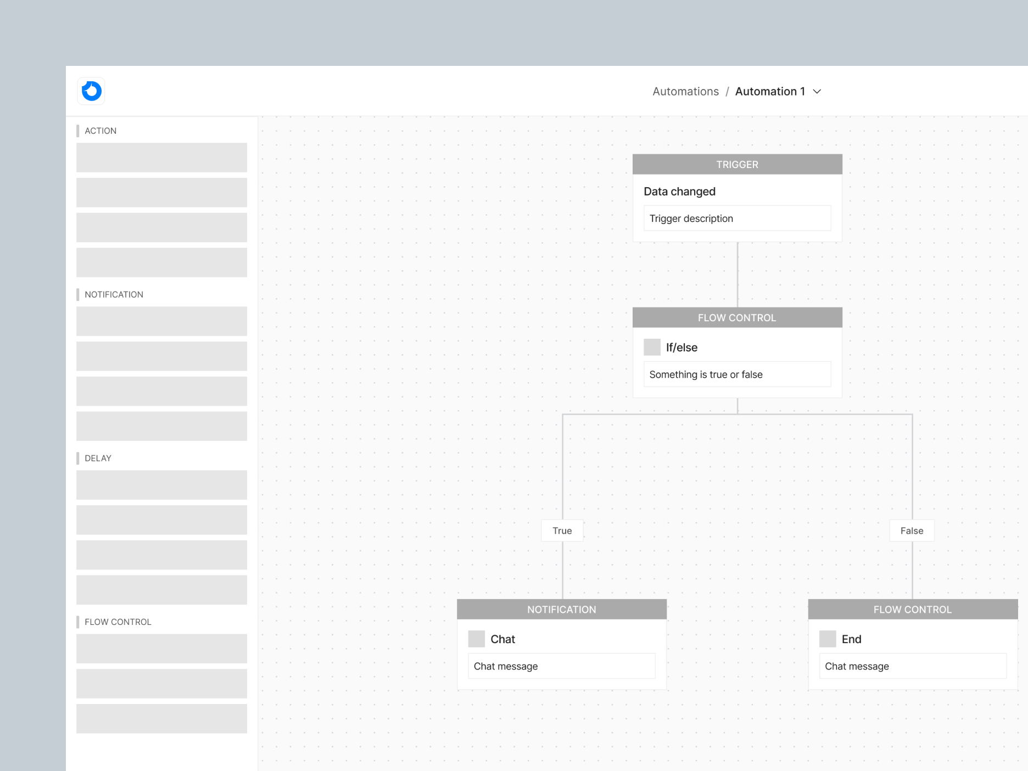This screenshot has height=771, width=1028.
Task: Click the DELAY section header in the sidebar
Action: point(98,458)
